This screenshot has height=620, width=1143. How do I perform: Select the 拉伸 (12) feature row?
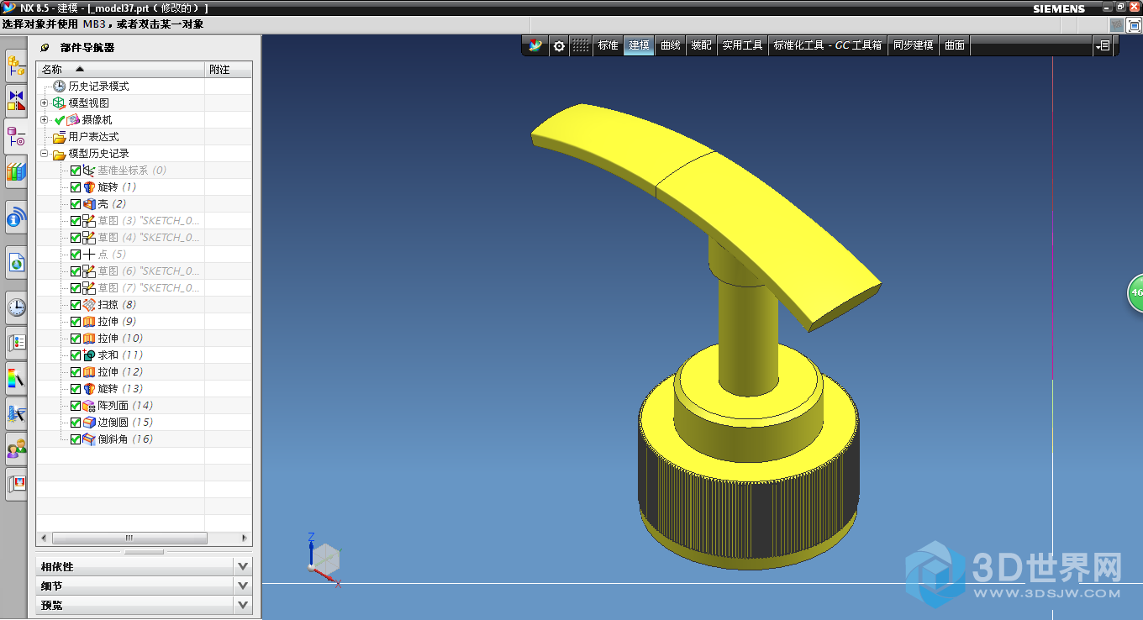[119, 372]
